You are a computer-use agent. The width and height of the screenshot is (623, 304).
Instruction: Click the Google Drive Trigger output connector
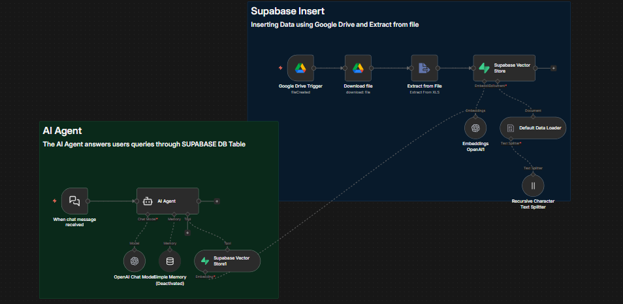click(314, 68)
